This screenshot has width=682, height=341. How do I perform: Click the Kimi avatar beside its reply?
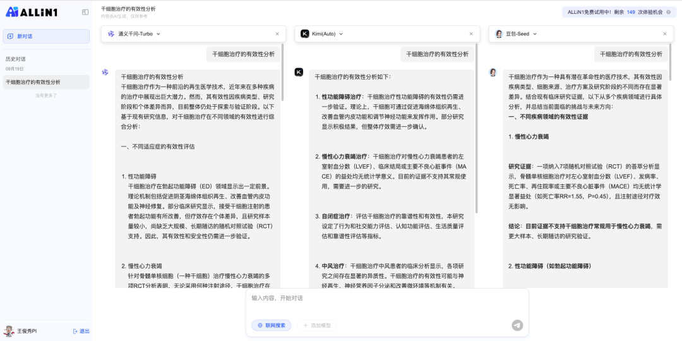[299, 72]
